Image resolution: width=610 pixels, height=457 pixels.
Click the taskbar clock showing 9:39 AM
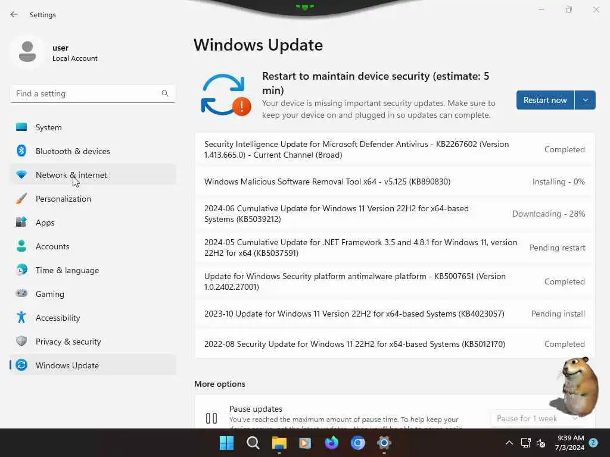[x=569, y=443]
